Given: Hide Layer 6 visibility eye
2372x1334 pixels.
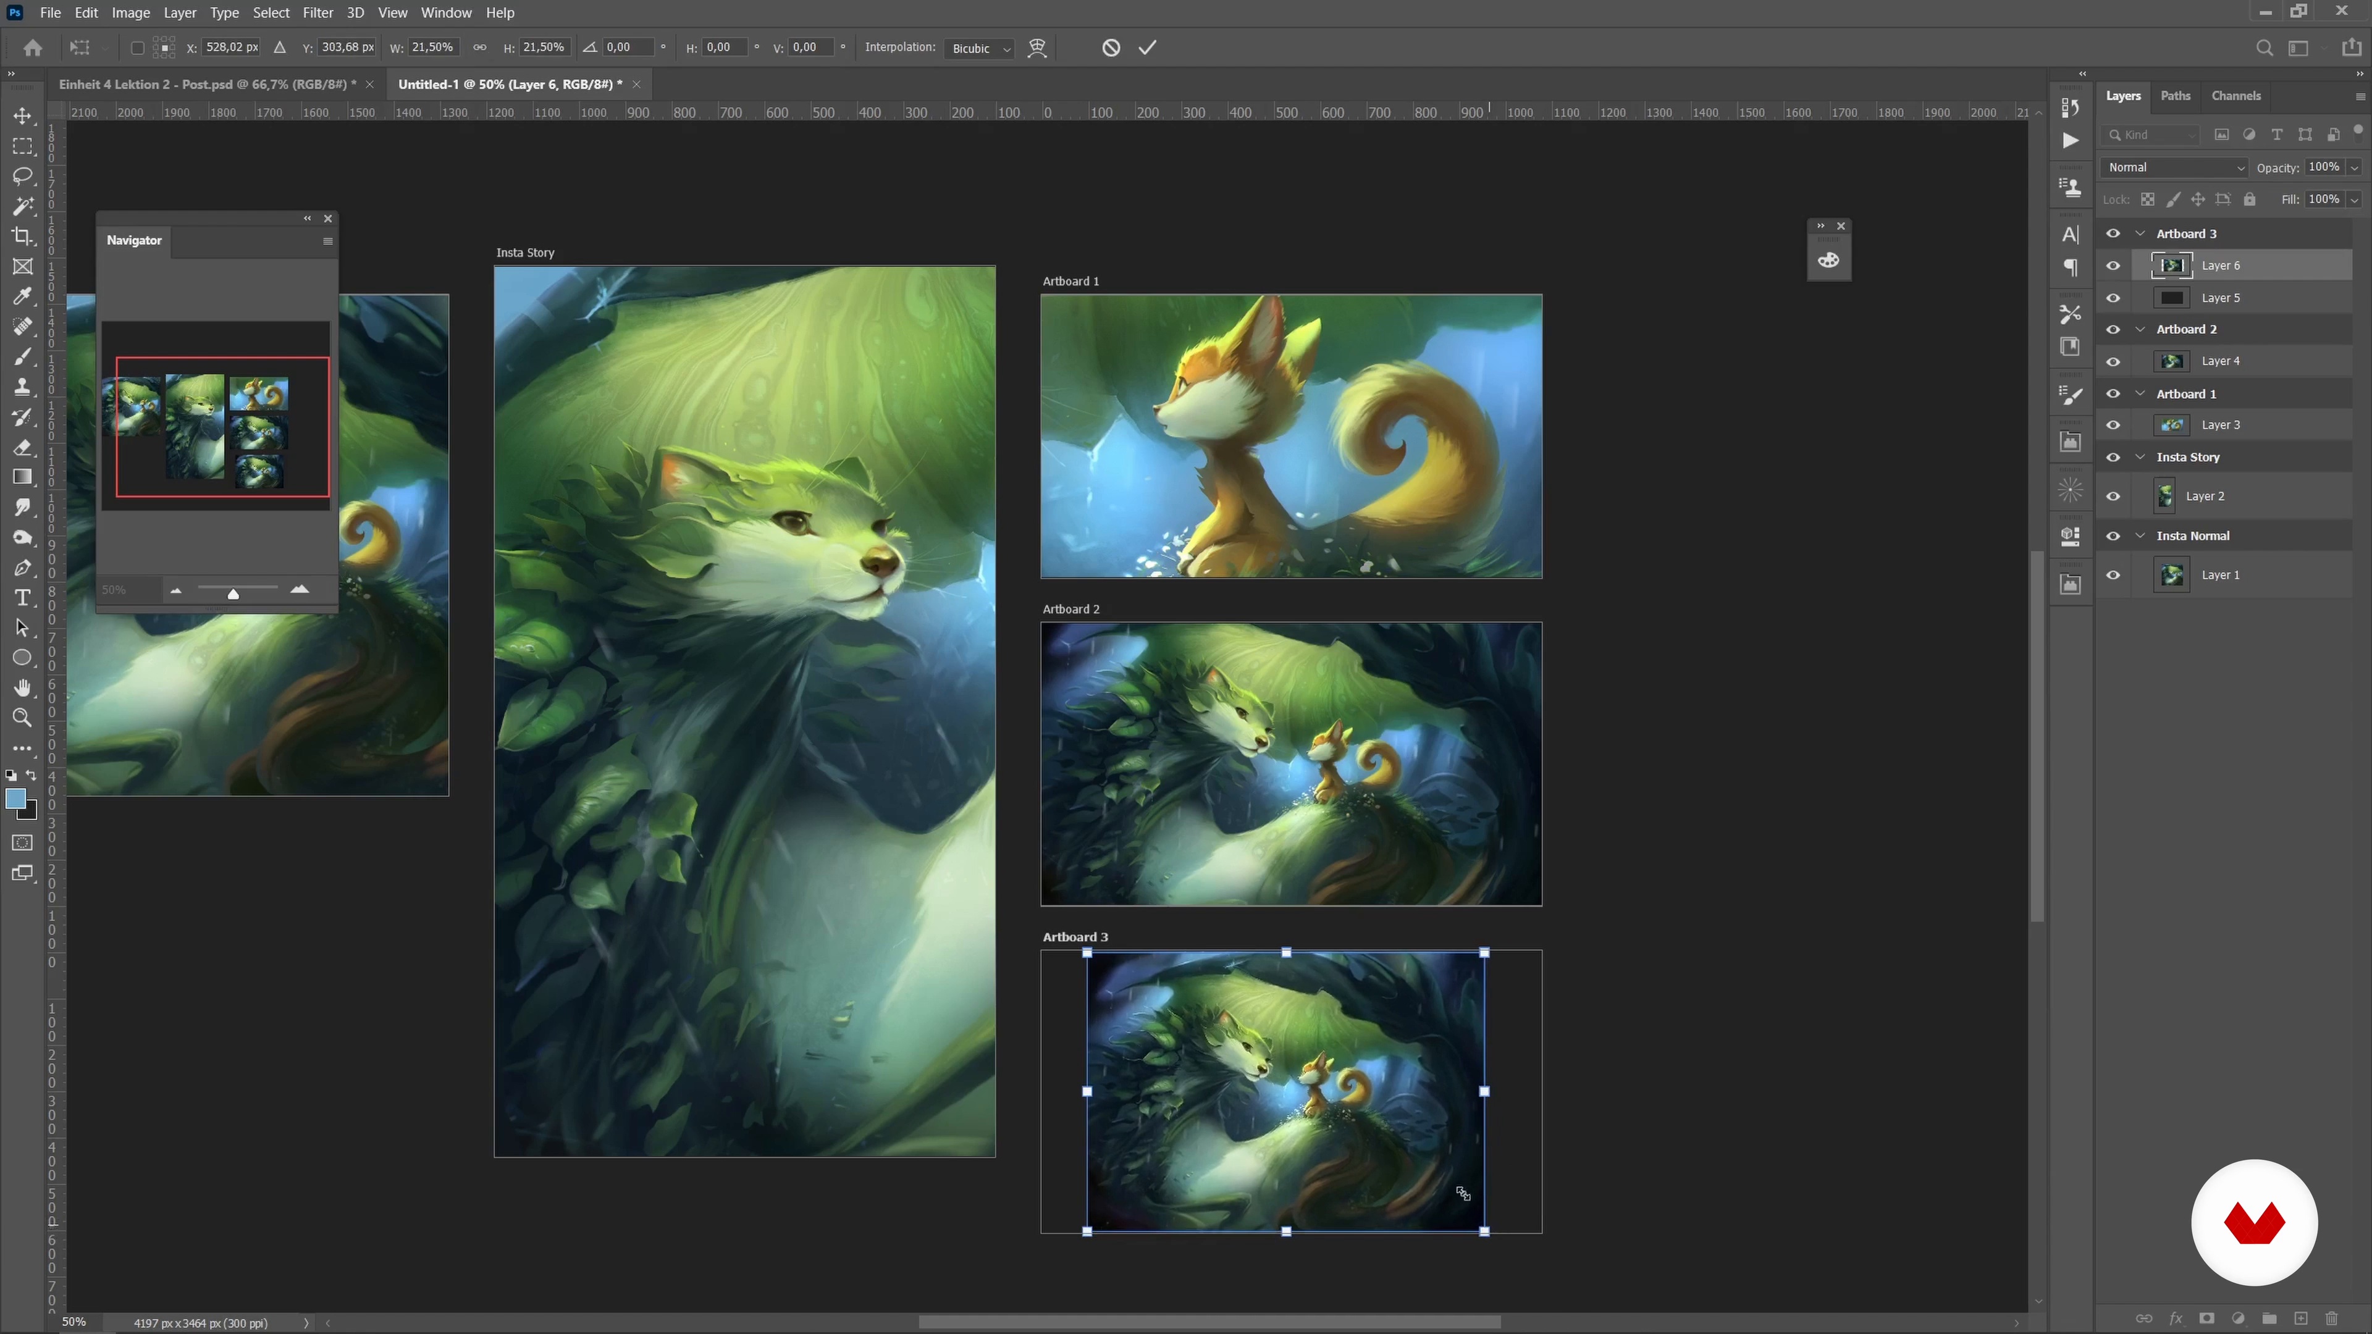Looking at the screenshot, I should 2113,266.
